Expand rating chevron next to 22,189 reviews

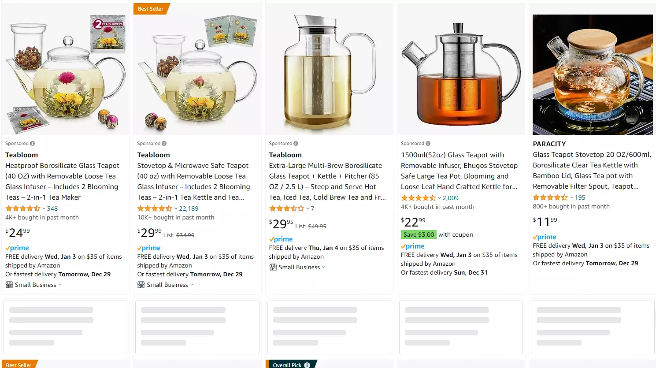[176, 208]
